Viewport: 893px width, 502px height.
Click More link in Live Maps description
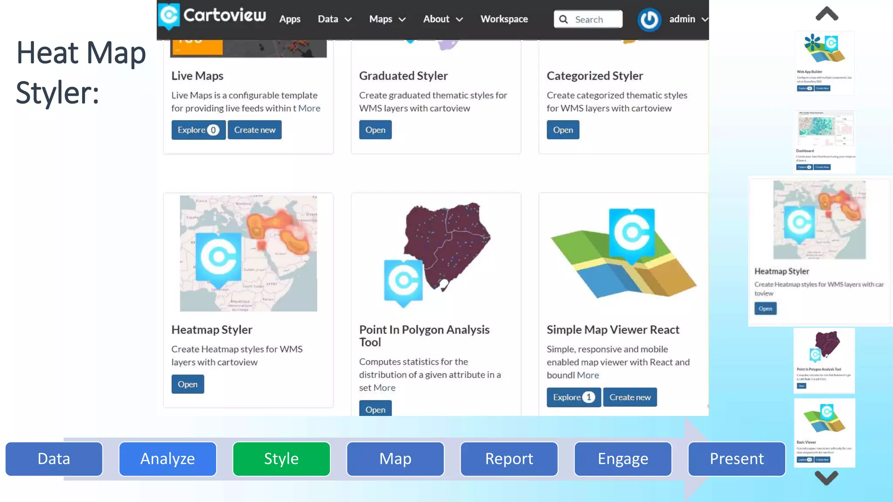pyautogui.click(x=309, y=108)
